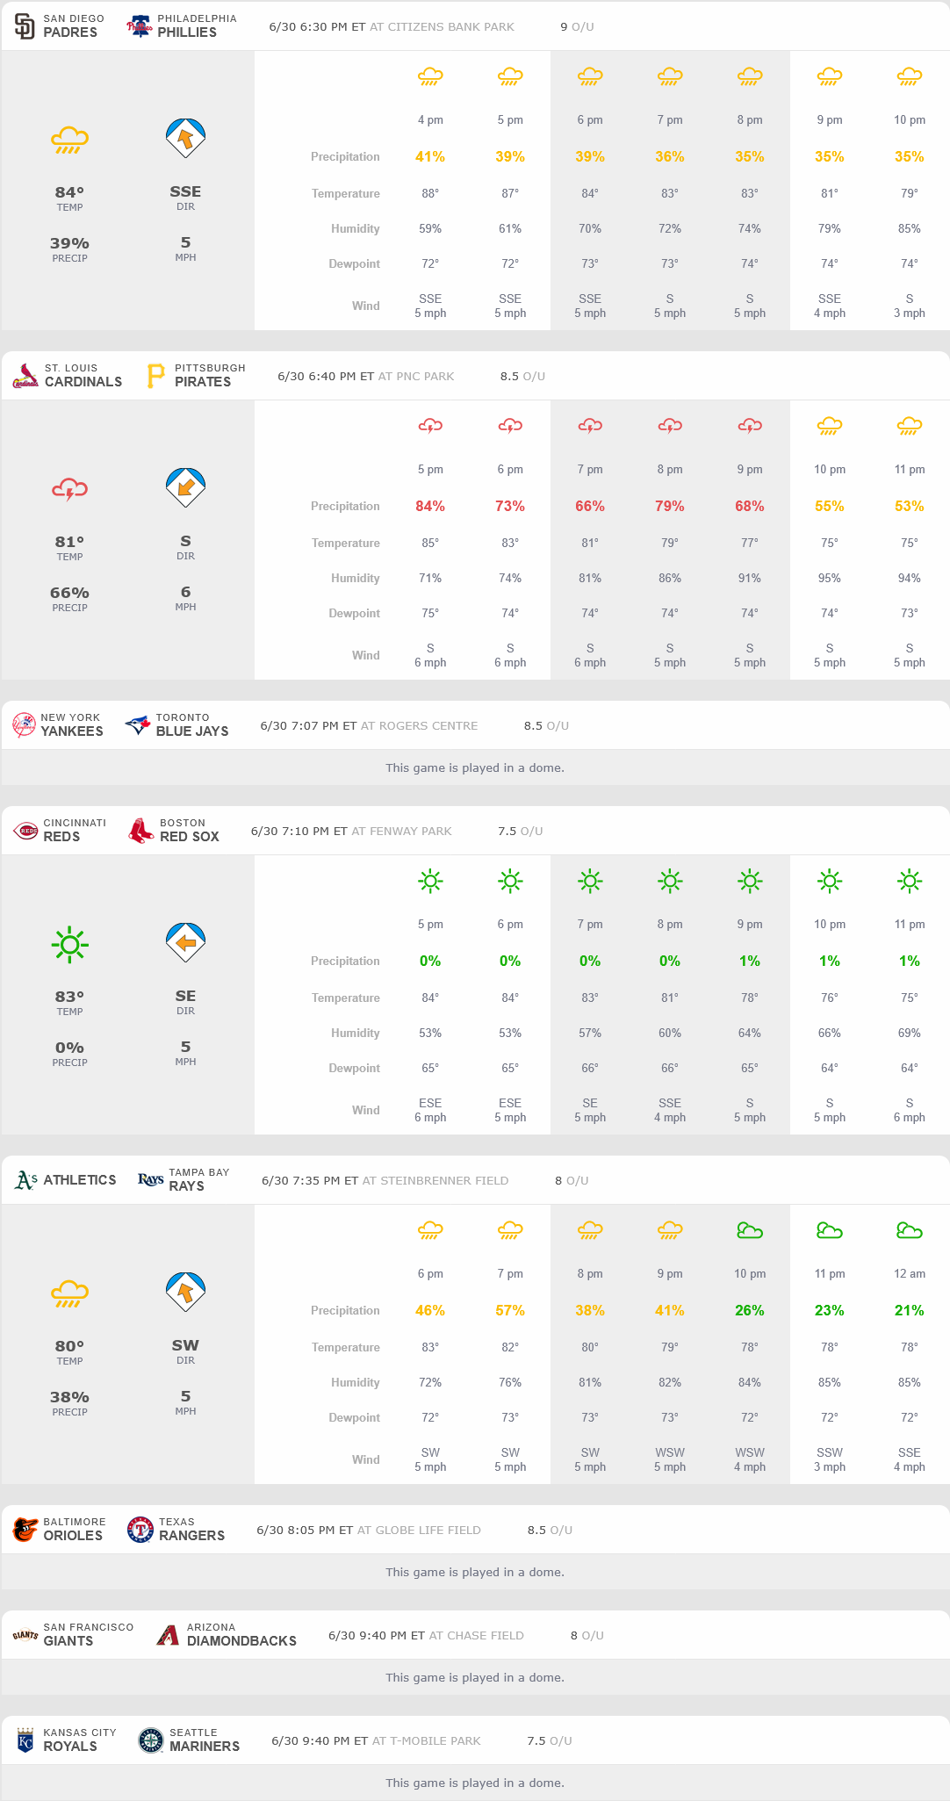The height and width of the screenshot is (1801, 950).
Task: Click the Baltimore Orioles logo
Action: [25, 1530]
